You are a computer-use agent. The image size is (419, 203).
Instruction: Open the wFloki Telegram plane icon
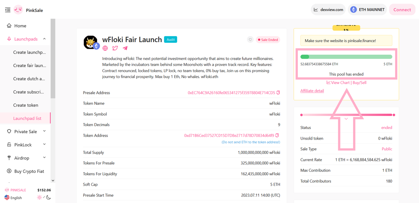point(125,48)
